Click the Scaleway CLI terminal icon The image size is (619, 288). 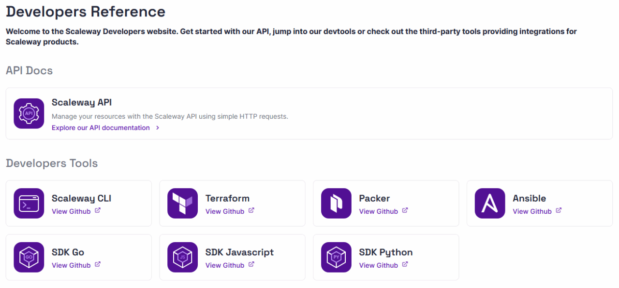(29, 203)
